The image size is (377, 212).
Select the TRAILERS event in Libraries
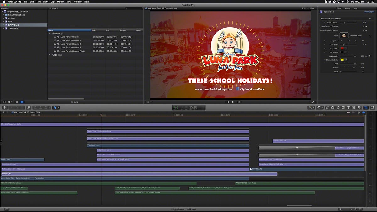tap(13, 29)
